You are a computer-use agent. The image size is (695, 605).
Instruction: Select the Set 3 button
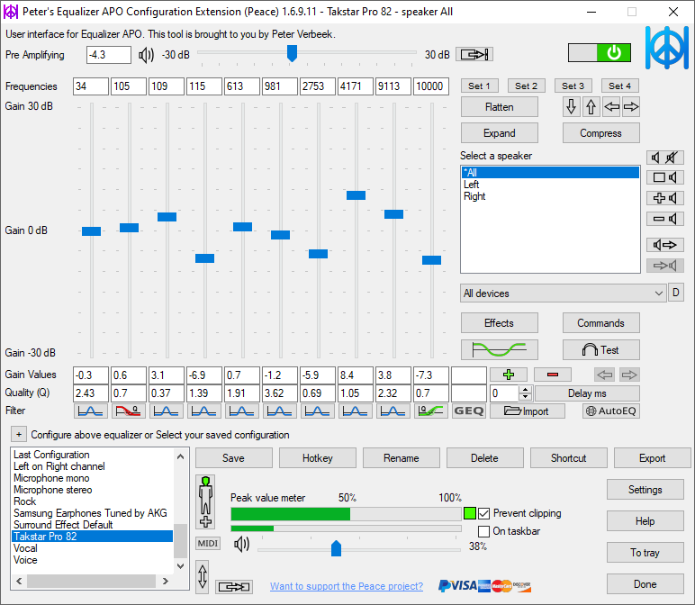(x=573, y=86)
